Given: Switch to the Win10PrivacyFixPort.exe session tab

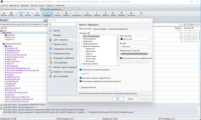Looking at the screenshot, I should point(60,9).
